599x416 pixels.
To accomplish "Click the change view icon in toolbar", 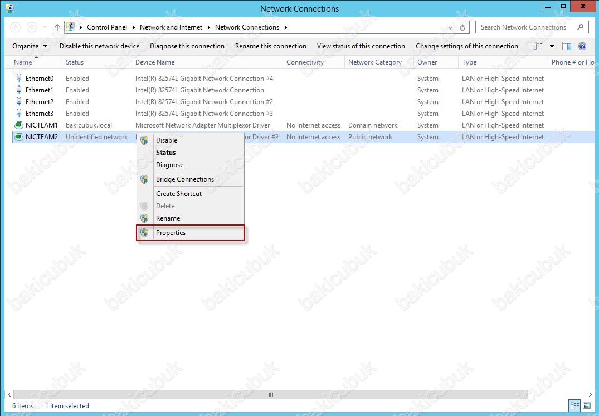I will (x=538, y=46).
